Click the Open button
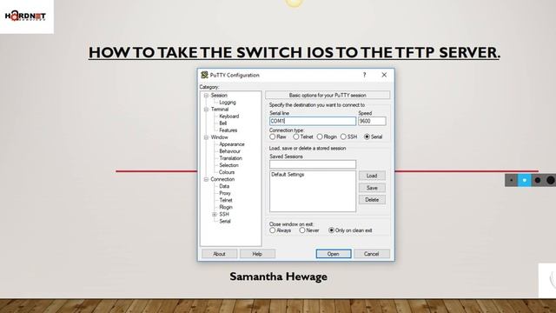 [x=334, y=254]
